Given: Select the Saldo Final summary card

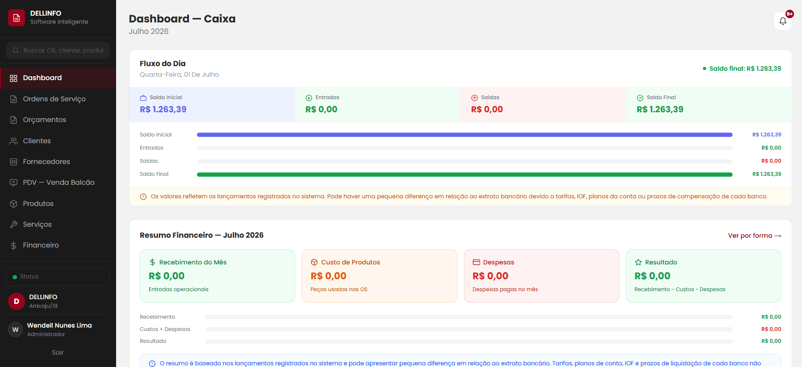Looking at the screenshot, I should (709, 105).
